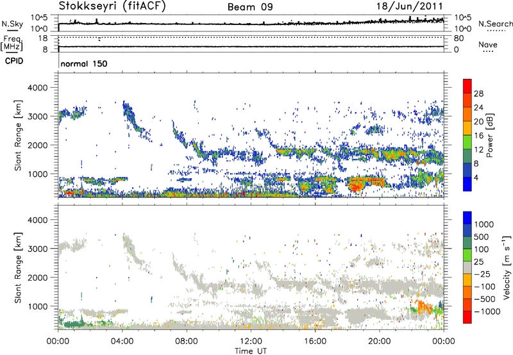Click the '08:00' time axis label
513x355 pixels.
click(187, 342)
